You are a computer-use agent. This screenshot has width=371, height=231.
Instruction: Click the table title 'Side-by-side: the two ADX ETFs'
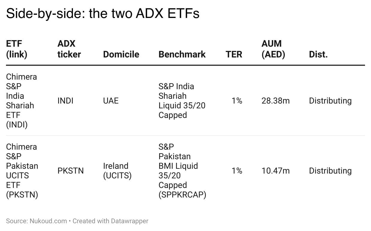click(103, 14)
